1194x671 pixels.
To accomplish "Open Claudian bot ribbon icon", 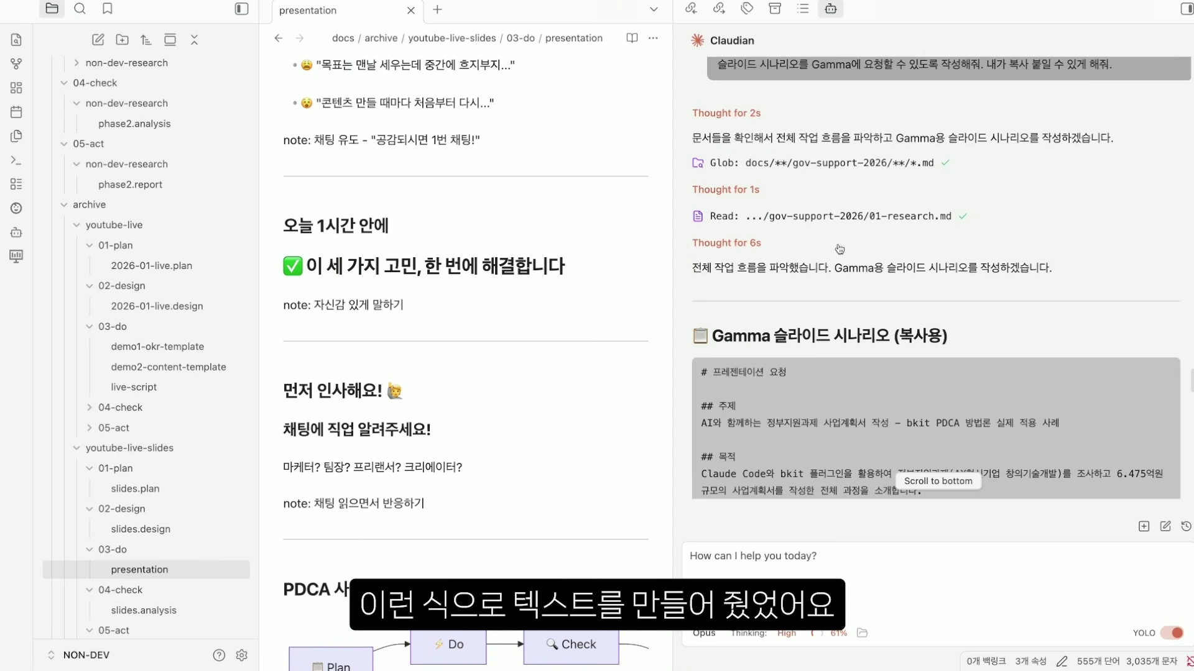I will click(x=16, y=232).
